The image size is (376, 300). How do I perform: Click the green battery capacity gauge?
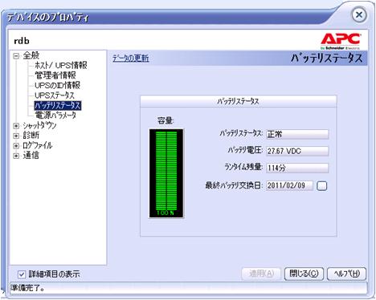(x=166, y=173)
